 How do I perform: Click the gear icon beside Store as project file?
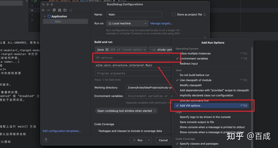[204, 15]
